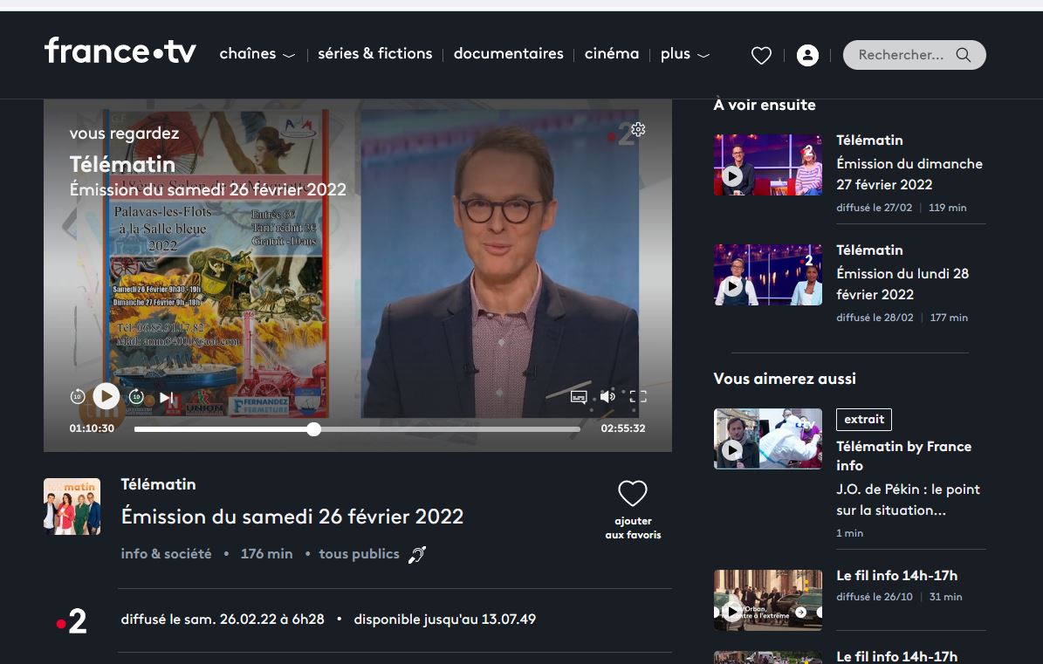Click the total duration 02:55:32

[x=623, y=428]
